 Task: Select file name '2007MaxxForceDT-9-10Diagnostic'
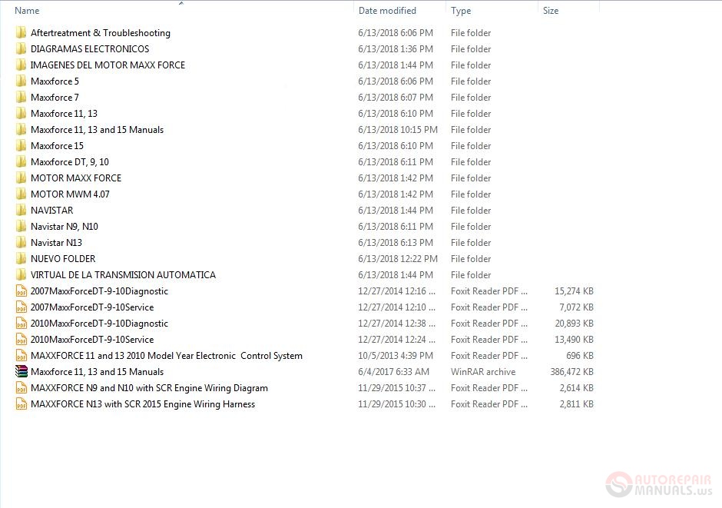[x=99, y=291]
